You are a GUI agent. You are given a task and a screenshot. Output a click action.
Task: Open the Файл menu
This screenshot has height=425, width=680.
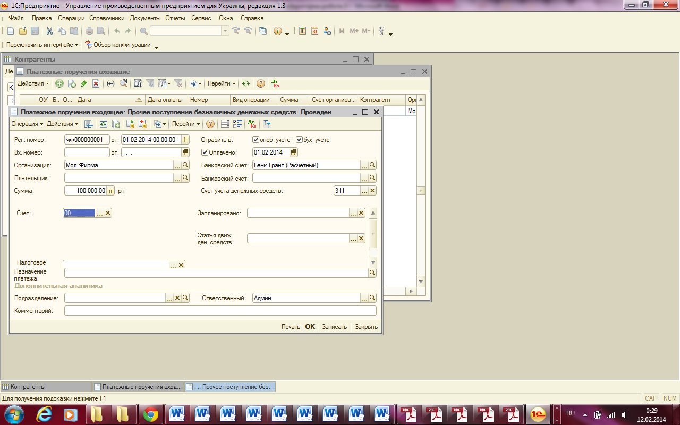16,18
